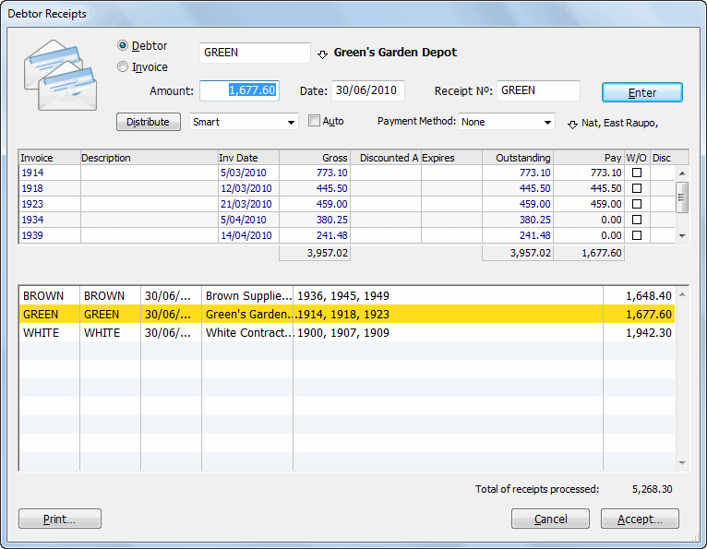The height and width of the screenshot is (549, 707).
Task: Click the Inv Date column header
Action: [248, 158]
